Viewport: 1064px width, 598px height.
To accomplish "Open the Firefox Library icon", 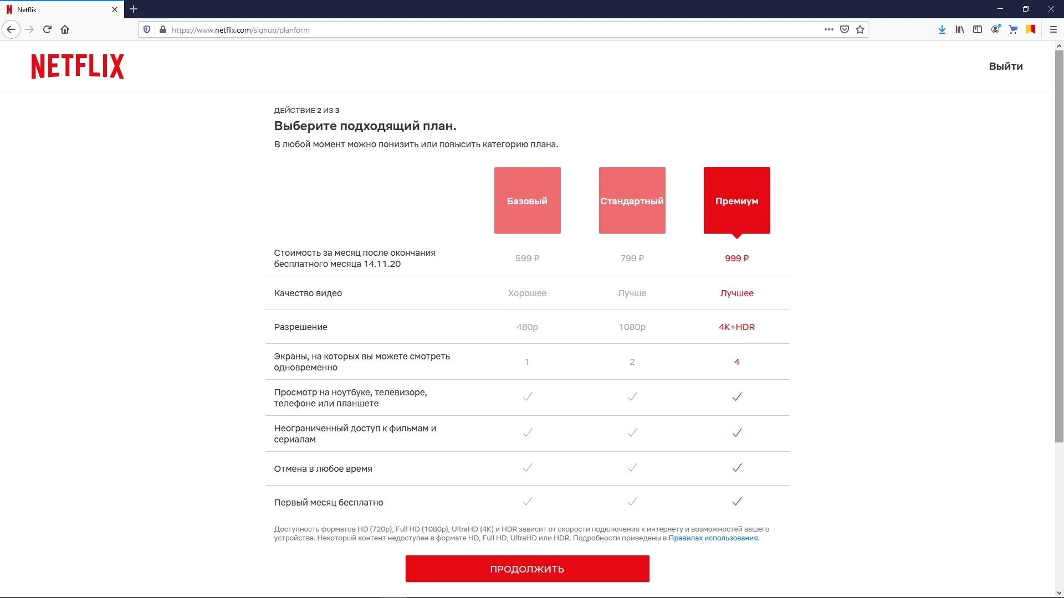I will coord(959,30).
